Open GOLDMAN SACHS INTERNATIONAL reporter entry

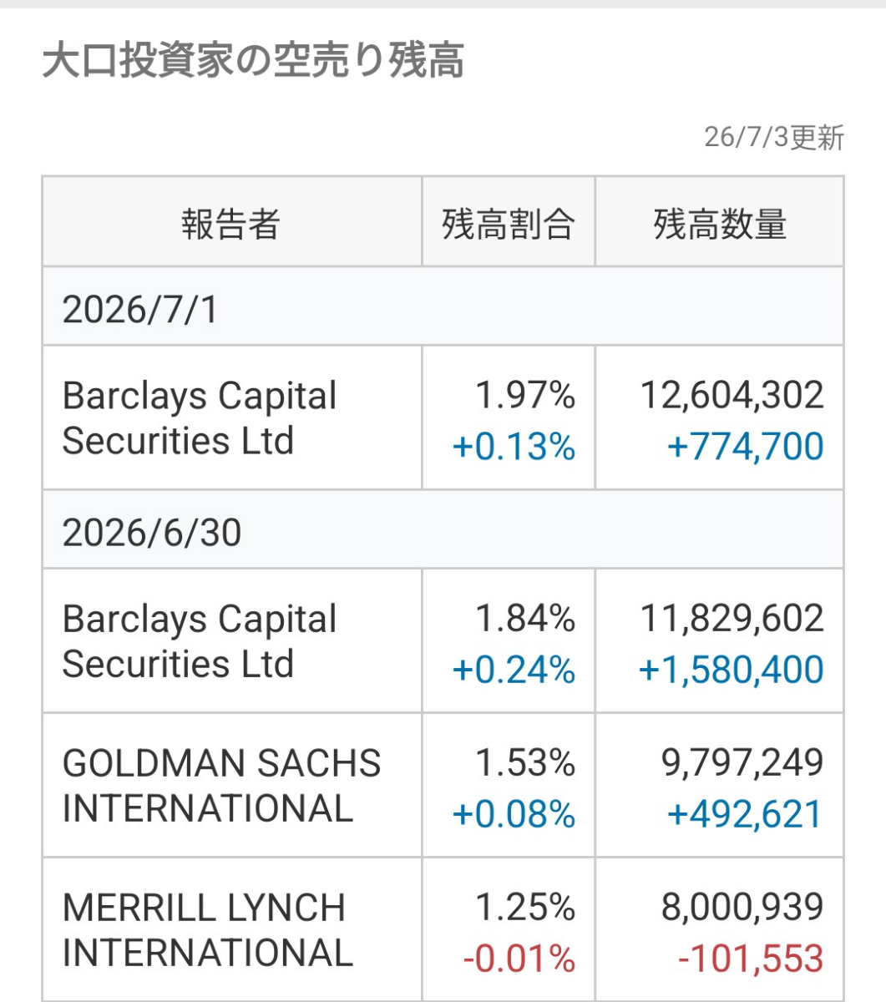[221, 786]
